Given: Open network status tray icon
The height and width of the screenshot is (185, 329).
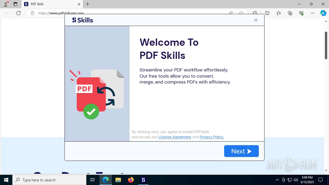Looking at the screenshot, I should 290,180.
